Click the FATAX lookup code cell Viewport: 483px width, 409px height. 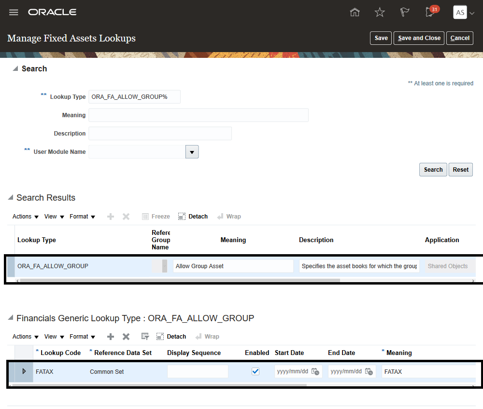(x=44, y=372)
